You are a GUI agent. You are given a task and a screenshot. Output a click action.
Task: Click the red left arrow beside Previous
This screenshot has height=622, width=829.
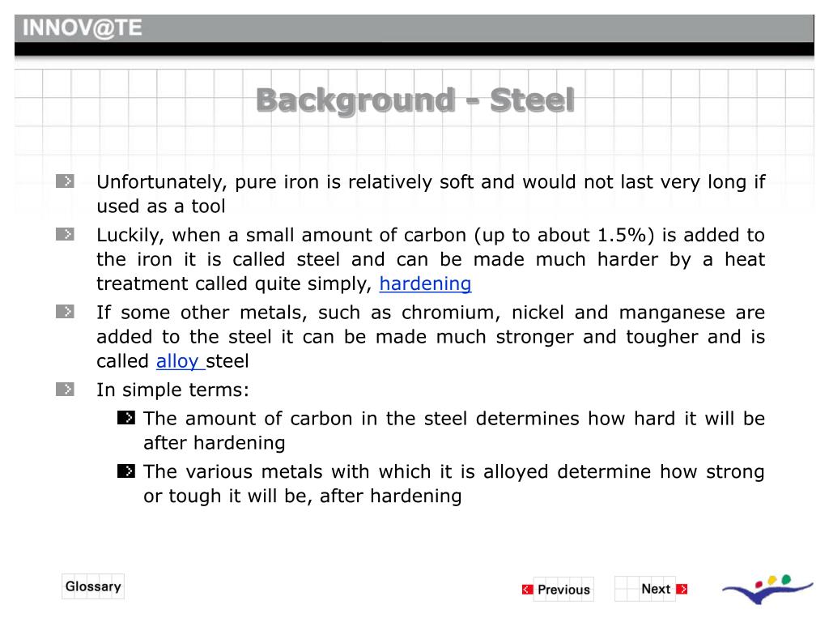tap(527, 590)
